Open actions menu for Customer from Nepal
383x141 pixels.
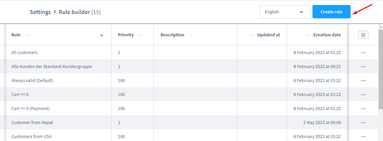pos(363,123)
